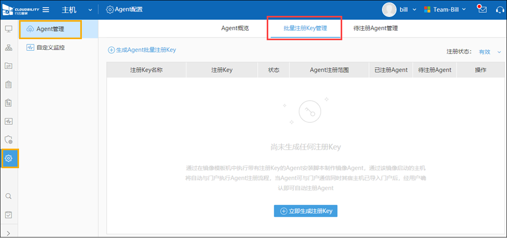
Task: Switch to the 批量注册Key管理 tab
Action: point(305,28)
